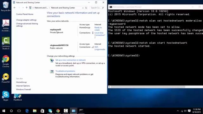Show hidden system tray icons
Viewport: 203px width, 114px height.
(x=178, y=111)
